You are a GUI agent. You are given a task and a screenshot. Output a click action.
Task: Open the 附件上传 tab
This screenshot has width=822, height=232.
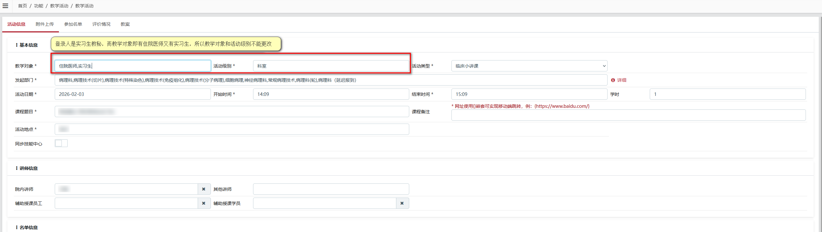point(45,24)
